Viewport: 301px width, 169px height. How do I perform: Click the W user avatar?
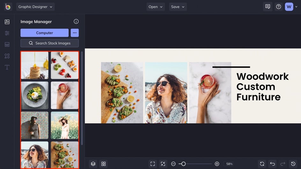(x=289, y=7)
